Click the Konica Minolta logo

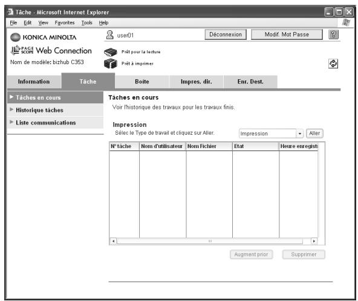[x=44, y=37]
